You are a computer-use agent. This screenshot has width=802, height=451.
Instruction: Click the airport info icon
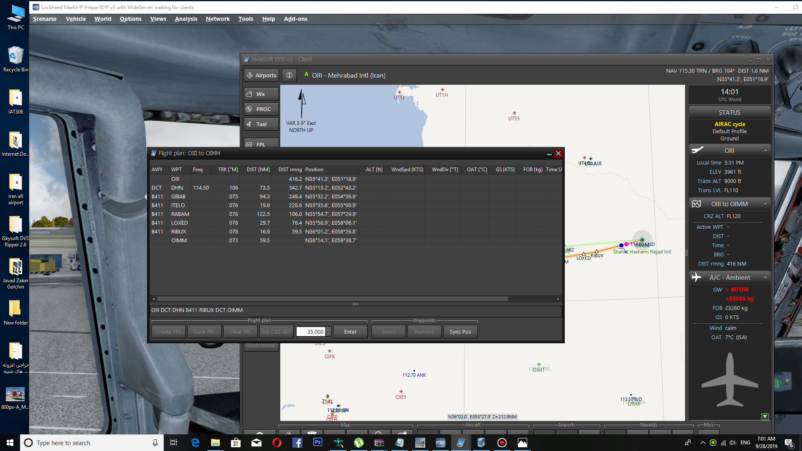[x=289, y=75]
